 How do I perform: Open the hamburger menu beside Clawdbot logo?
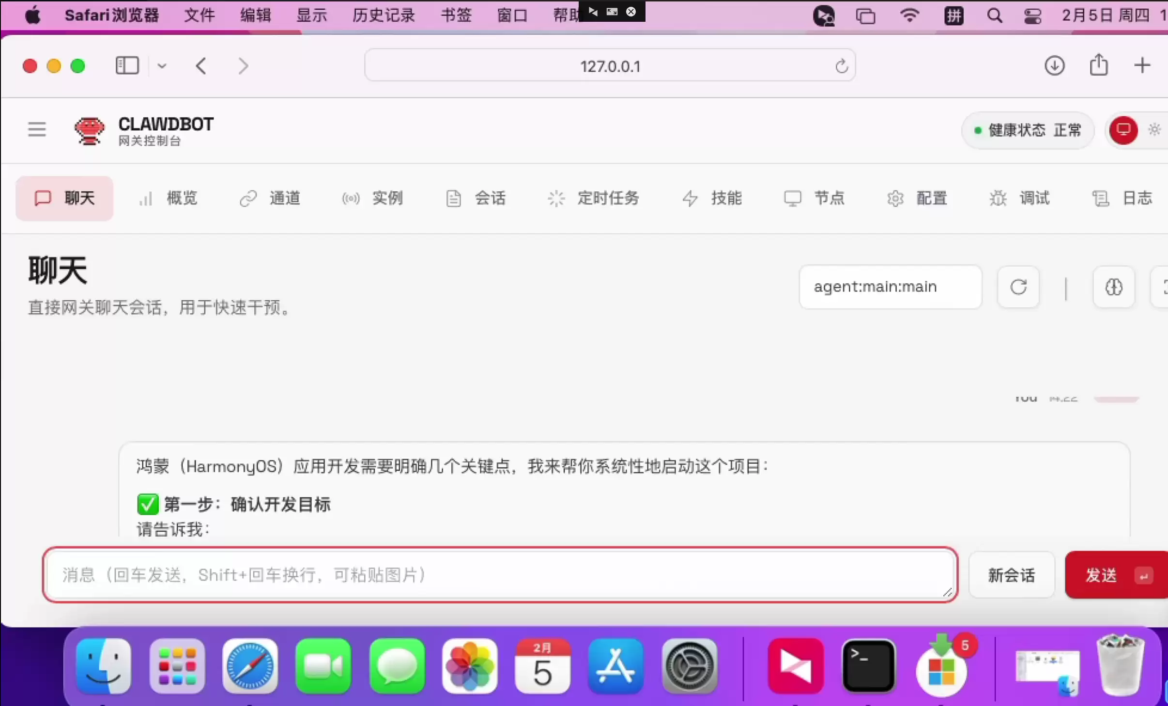pyautogui.click(x=37, y=129)
